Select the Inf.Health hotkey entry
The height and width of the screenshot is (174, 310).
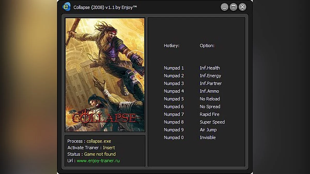(210, 68)
